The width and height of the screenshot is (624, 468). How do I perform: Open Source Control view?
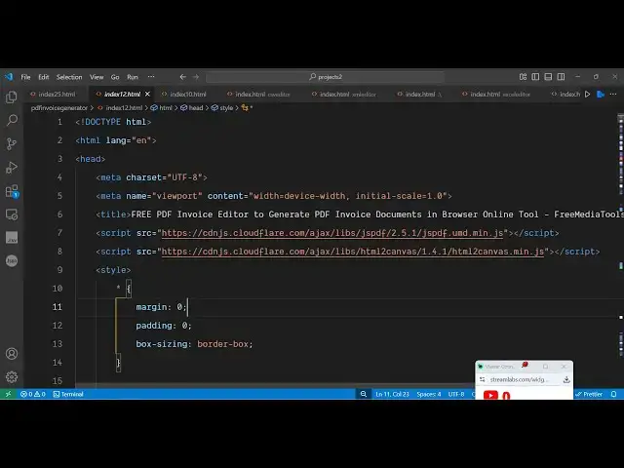[12, 143]
